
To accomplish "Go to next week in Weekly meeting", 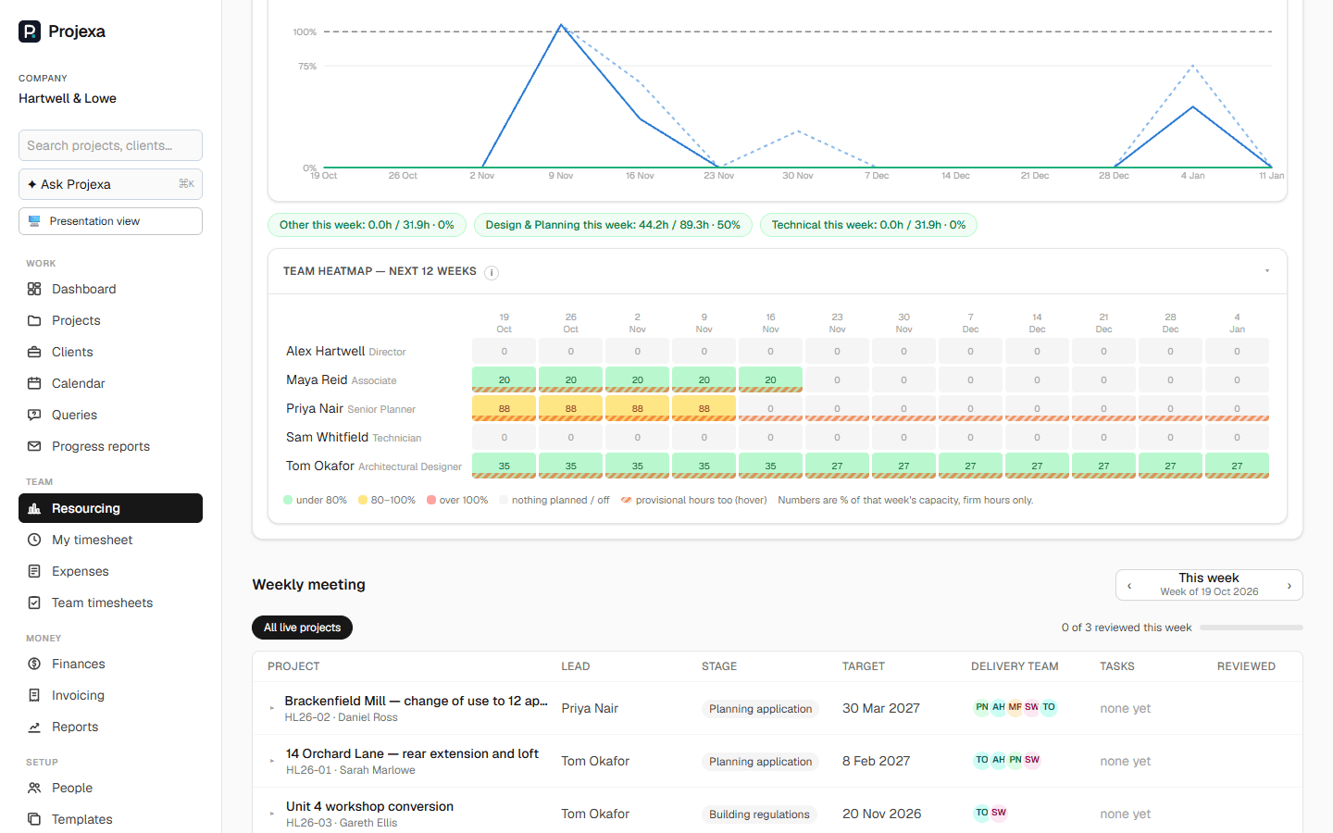I will [x=1289, y=585].
